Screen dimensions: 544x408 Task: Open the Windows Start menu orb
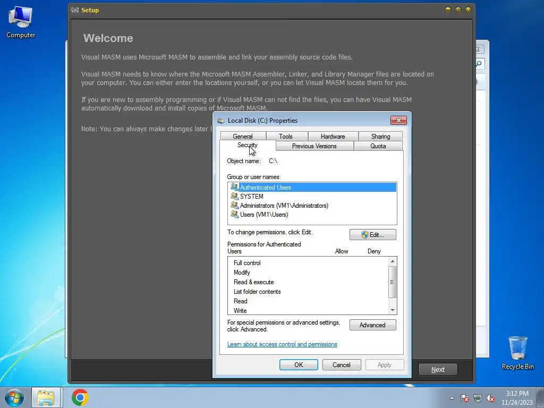coord(14,397)
